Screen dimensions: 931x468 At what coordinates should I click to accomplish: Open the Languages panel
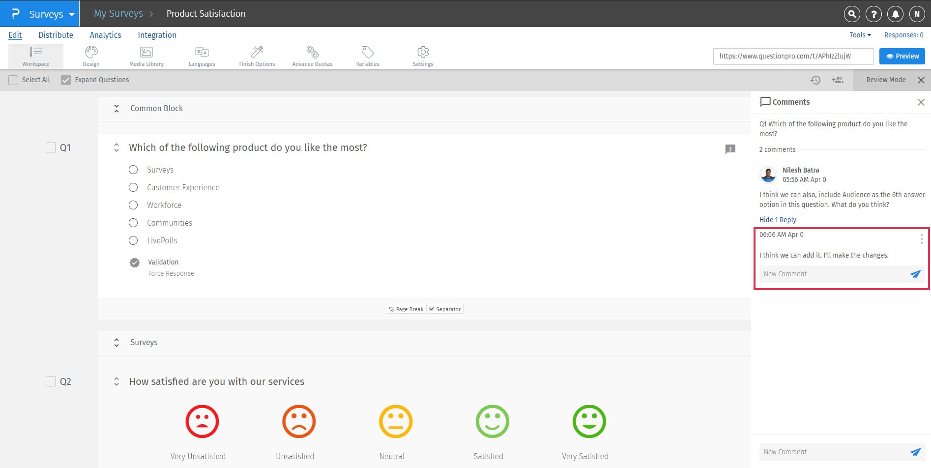(202, 56)
